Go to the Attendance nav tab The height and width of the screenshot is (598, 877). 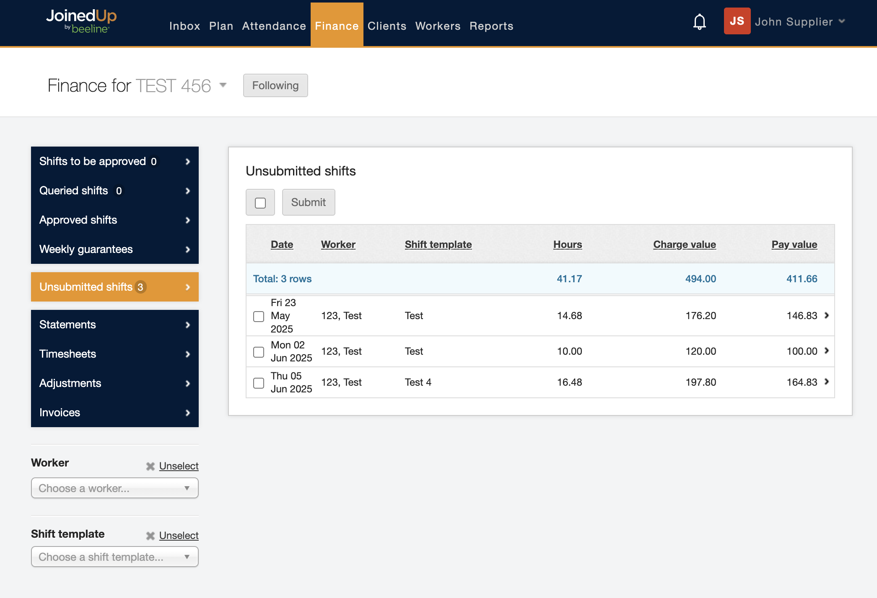click(x=274, y=26)
